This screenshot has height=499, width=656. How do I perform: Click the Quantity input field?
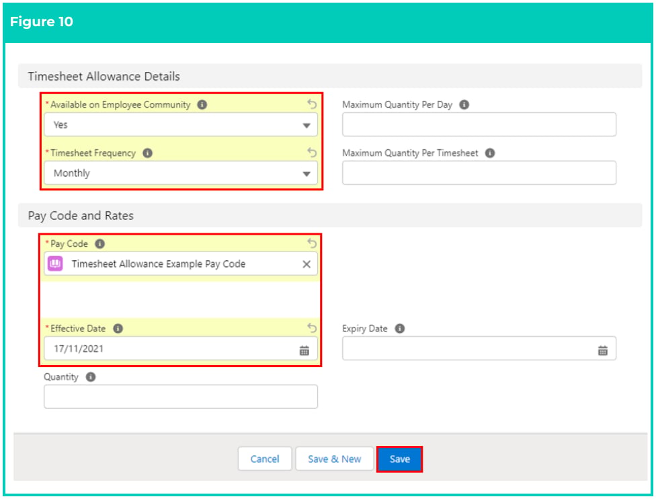(x=181, y=397)
